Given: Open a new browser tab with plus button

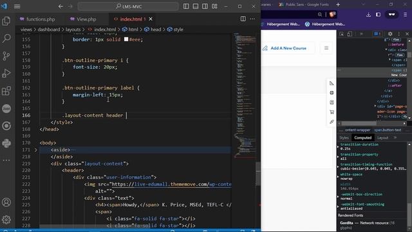Looking at the screenshot, I should tap(338, 5).
